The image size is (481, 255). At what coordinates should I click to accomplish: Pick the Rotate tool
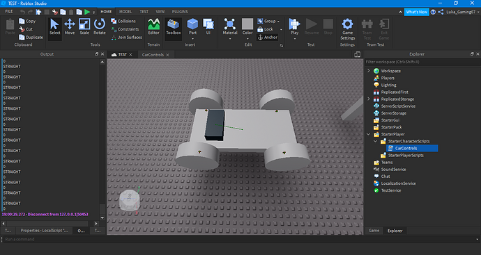pos(100,26)
